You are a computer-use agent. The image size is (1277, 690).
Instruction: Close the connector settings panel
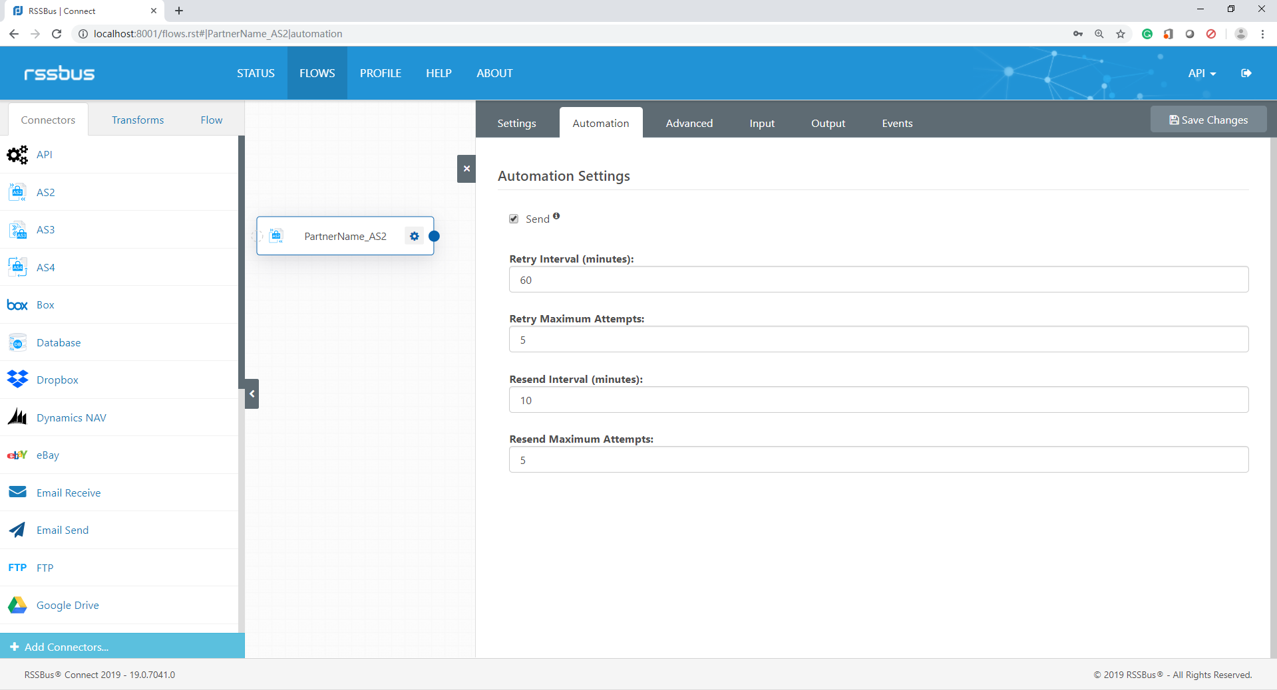click(x=466, y=169)
